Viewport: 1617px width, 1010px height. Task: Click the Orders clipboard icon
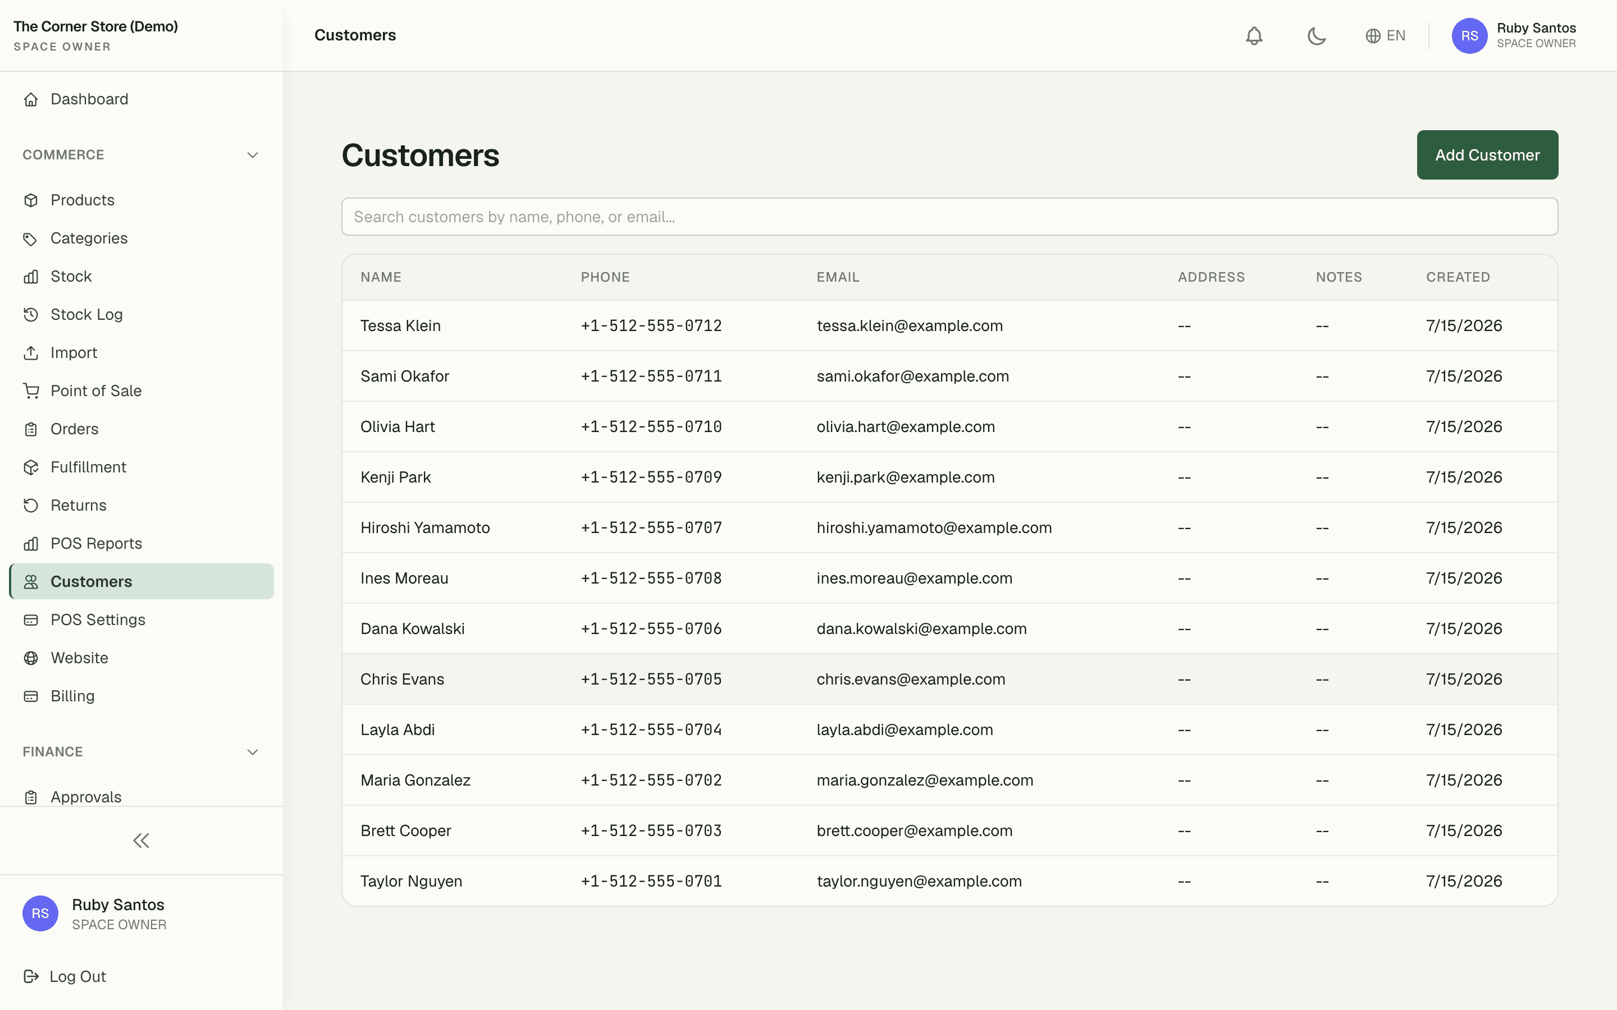point(31,429)
